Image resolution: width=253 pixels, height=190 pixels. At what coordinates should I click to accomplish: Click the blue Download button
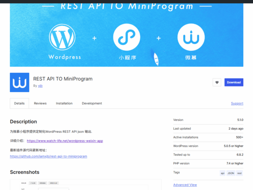pos(234,82)
